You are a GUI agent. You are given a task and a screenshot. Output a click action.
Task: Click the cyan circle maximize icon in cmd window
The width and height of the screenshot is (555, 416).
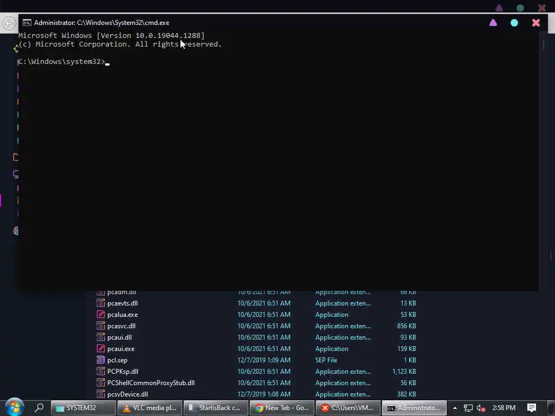(x=514, y=23)
